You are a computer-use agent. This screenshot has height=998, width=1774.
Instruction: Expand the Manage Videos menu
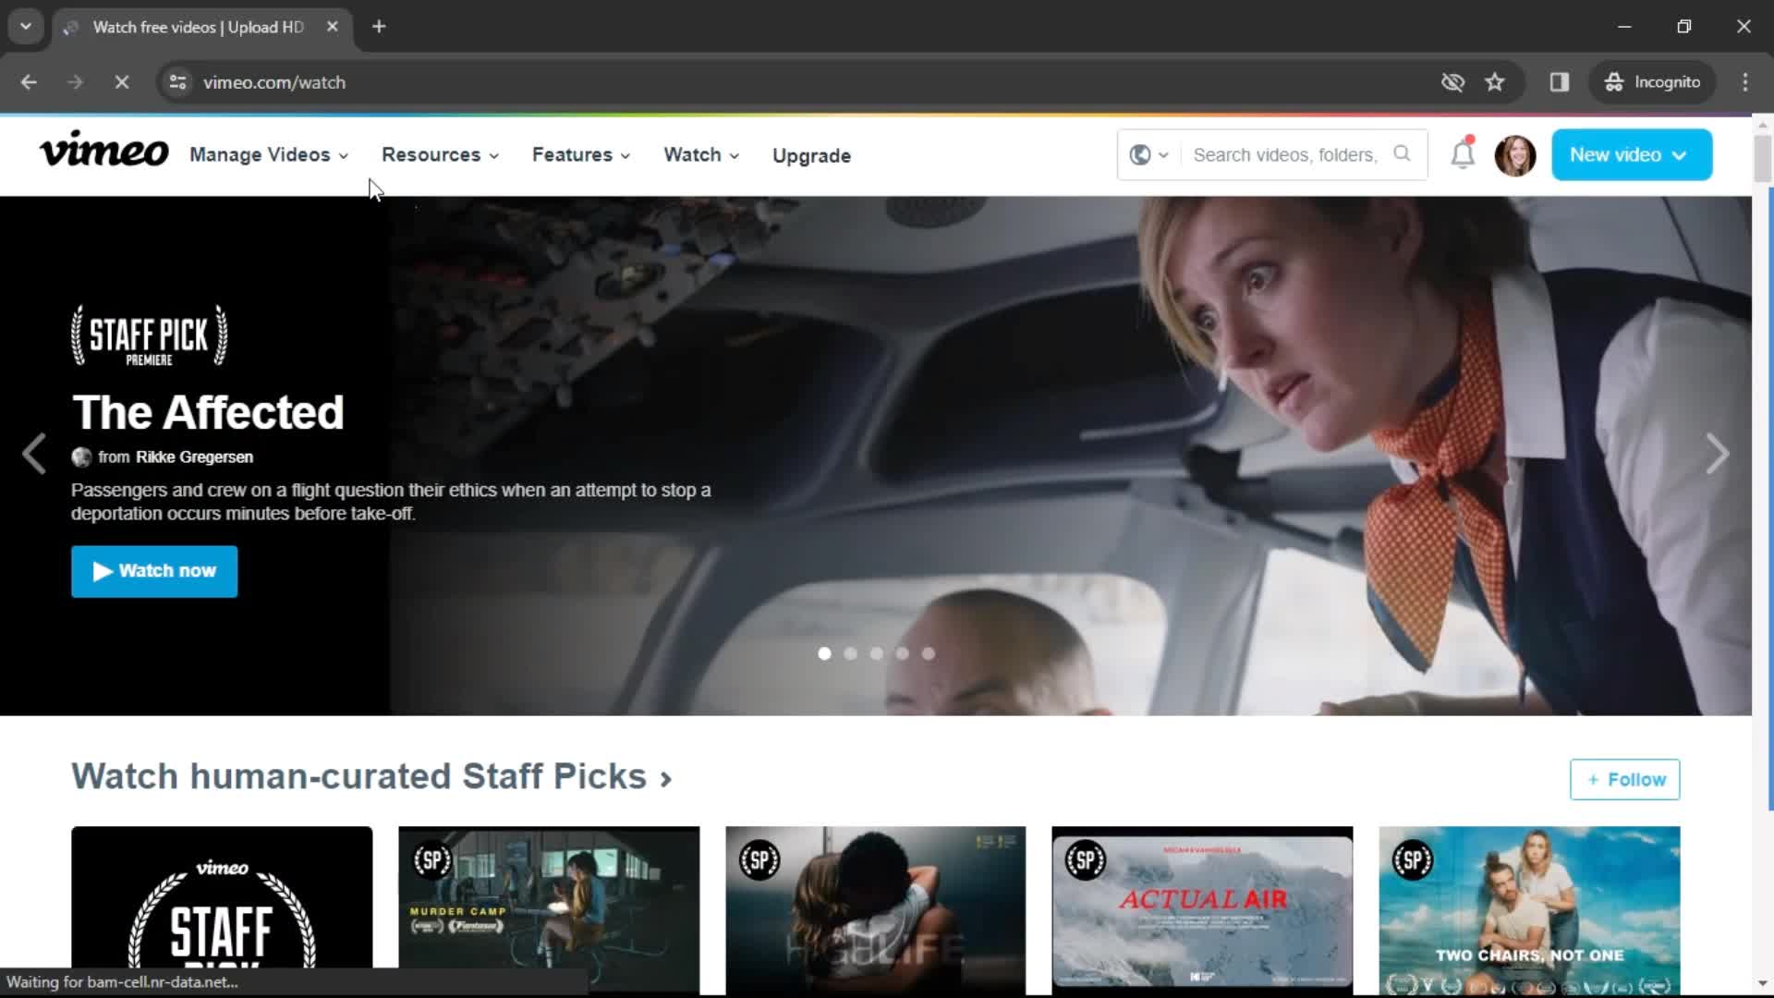(269, 155)
